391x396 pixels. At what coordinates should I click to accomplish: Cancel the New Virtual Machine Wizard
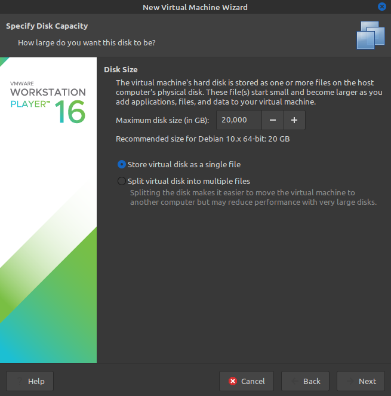coord(247,381)
